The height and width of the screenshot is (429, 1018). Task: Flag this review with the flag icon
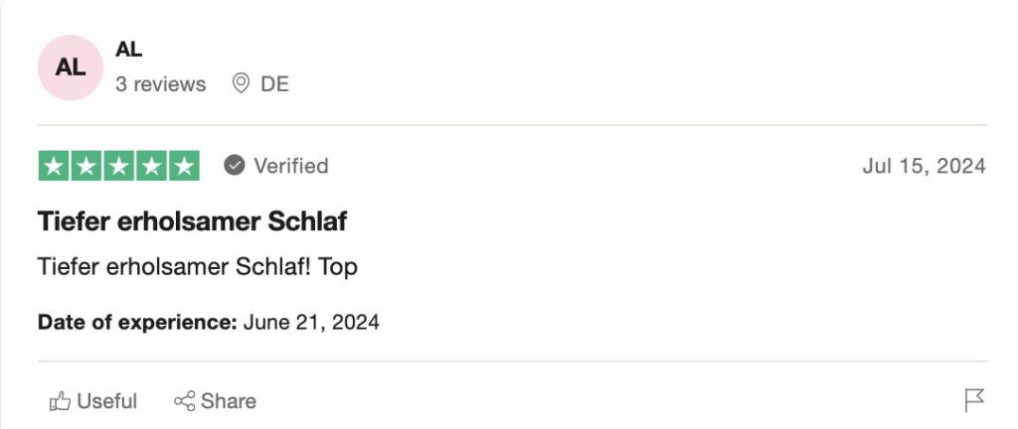point(974,400)
